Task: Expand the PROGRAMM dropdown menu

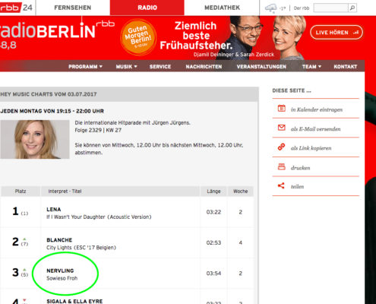Action: [85, 67]
